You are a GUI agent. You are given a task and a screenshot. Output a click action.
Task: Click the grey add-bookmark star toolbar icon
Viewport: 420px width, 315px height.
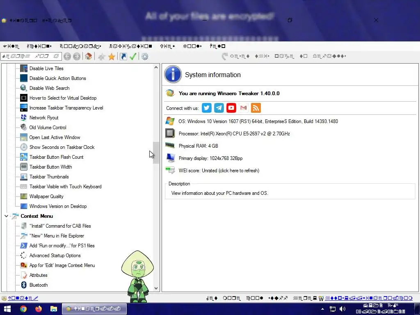pyautogui.click(x=102, y=57)
